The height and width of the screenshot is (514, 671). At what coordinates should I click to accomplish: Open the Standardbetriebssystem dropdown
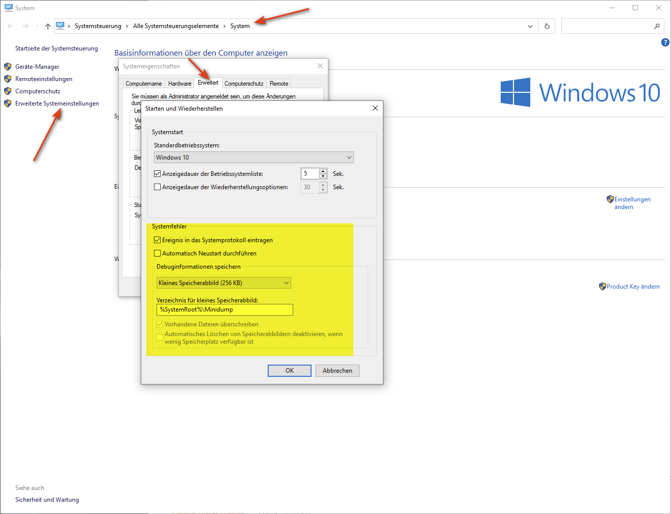254,158
